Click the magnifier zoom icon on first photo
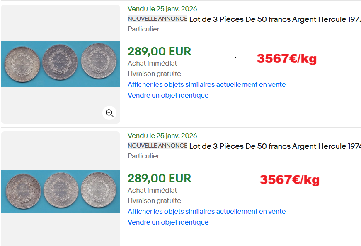The image size is (361, 246). [x=109, y=113]
